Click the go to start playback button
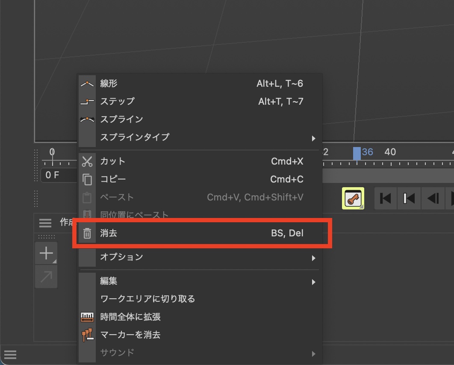This screenshot has width=454, height=365. pos(386,198)
